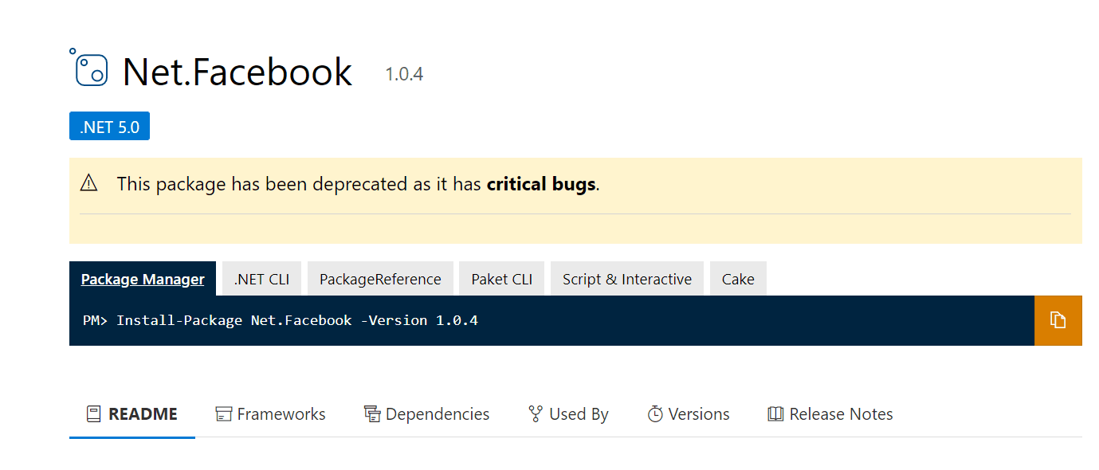Click the Net.Facebook package logo icon
The image size is (1099, 470).
[90, 69]
